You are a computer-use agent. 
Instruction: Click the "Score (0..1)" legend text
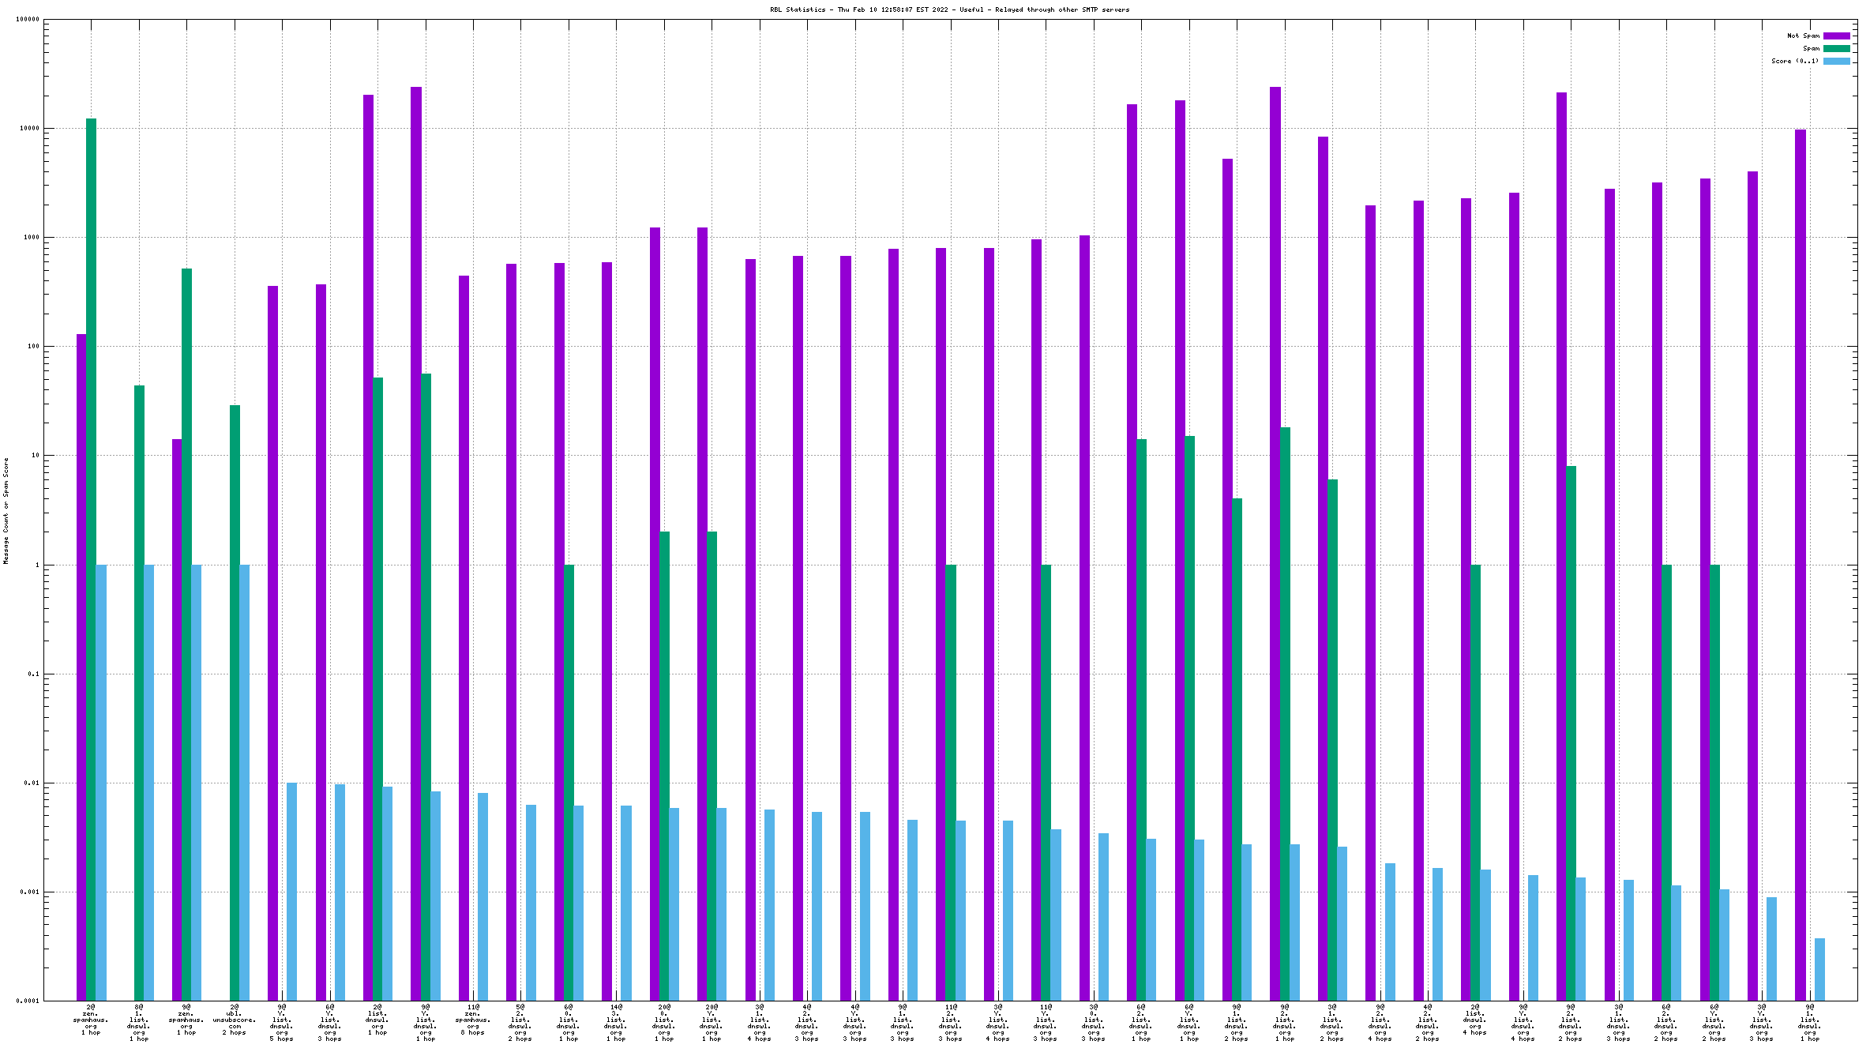(x=1794, y=61)
